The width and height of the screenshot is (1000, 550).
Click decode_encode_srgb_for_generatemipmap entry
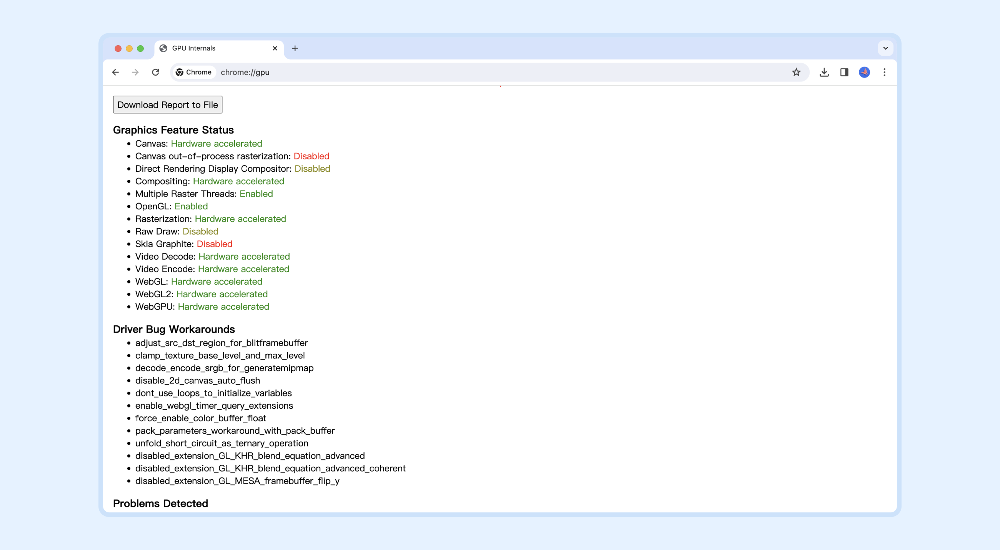(x=224, y=368)
